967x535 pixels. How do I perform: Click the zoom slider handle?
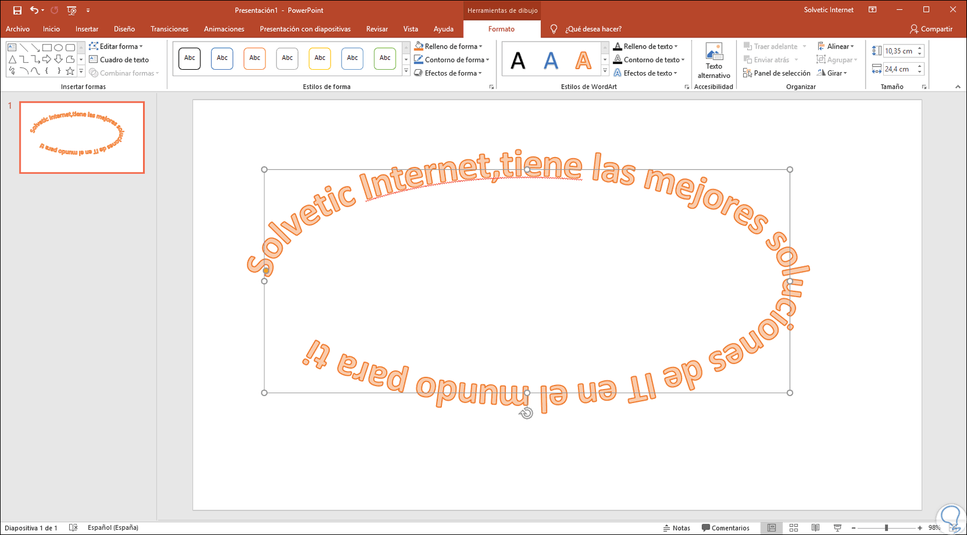(886, 528)
